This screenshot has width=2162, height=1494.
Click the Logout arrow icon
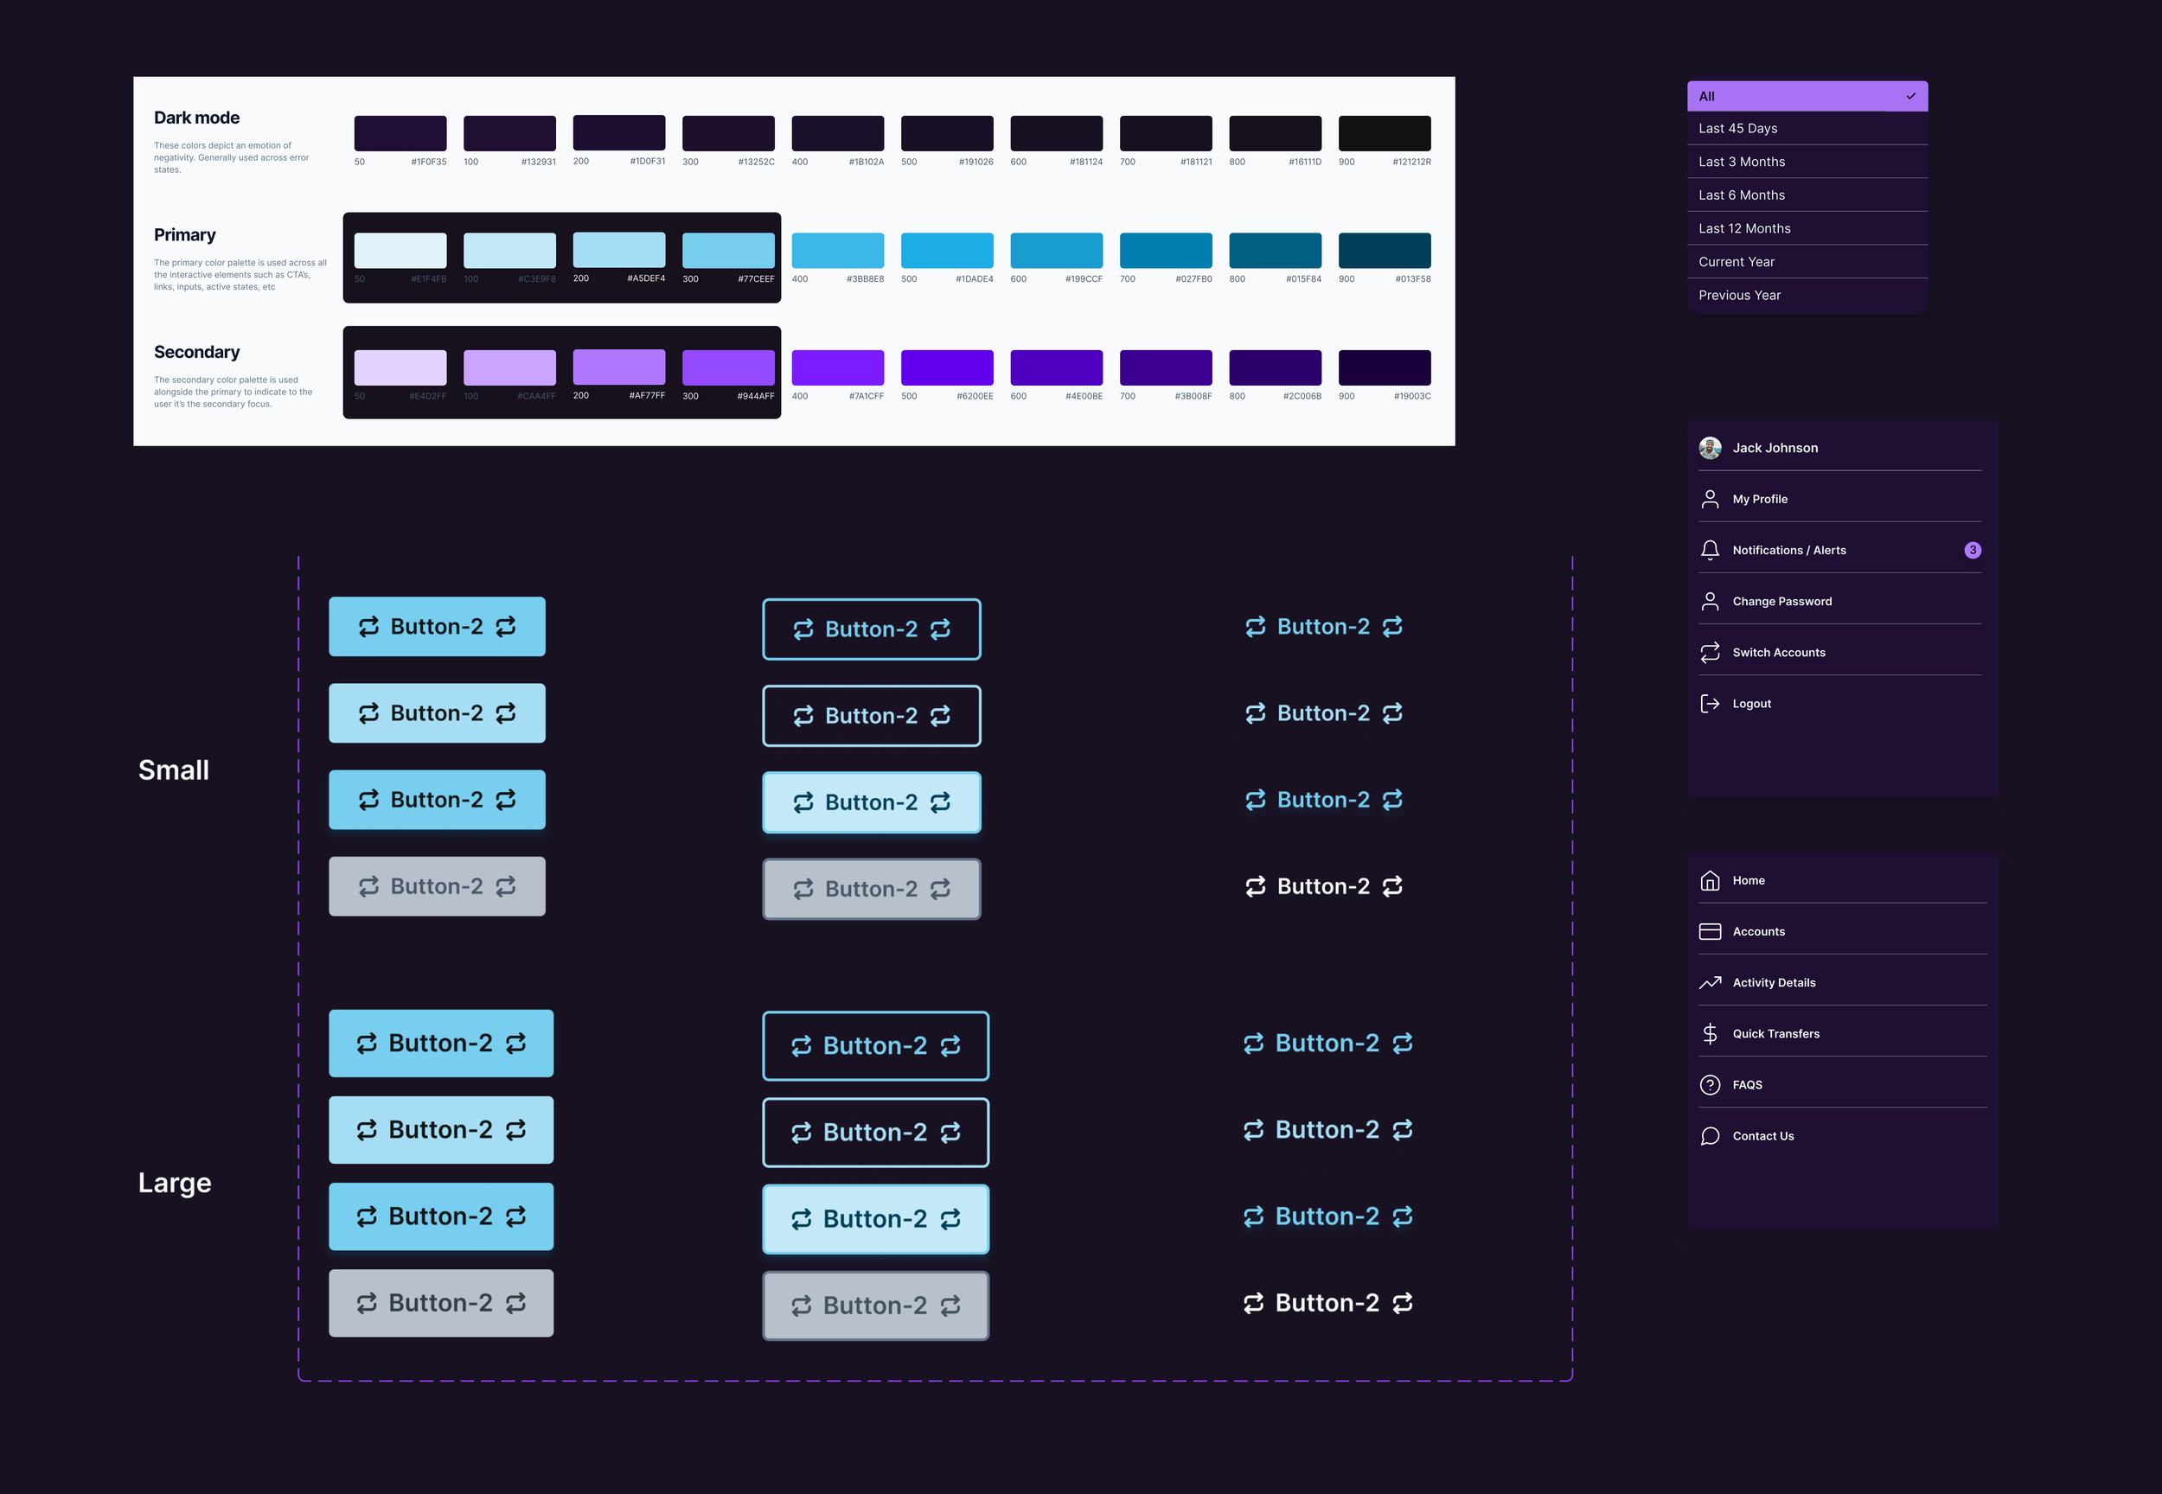(1710, 704)
